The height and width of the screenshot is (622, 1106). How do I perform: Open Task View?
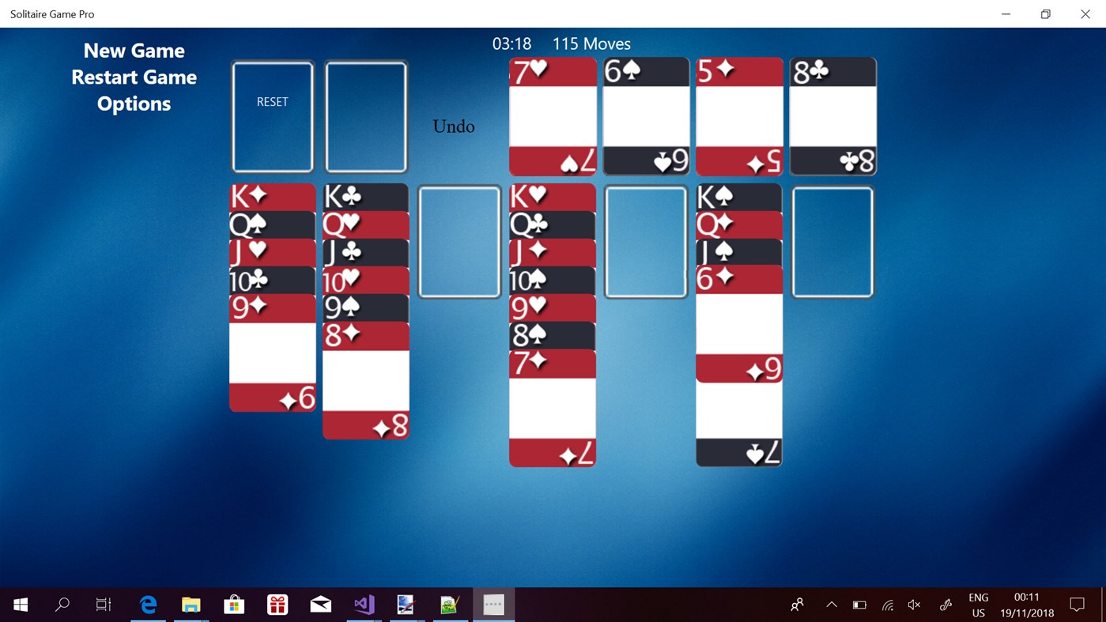(103, 603)
